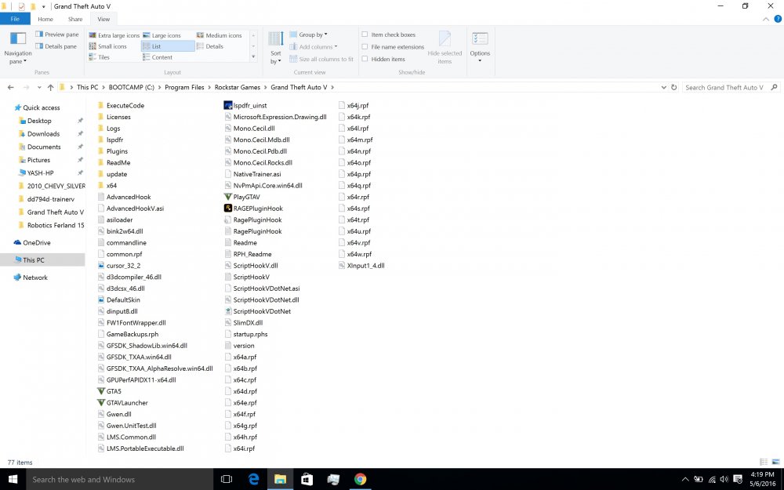Open the lspdfr_uinst application file
The height and width of the screenshot is (490, 784).
click(245, 106)
